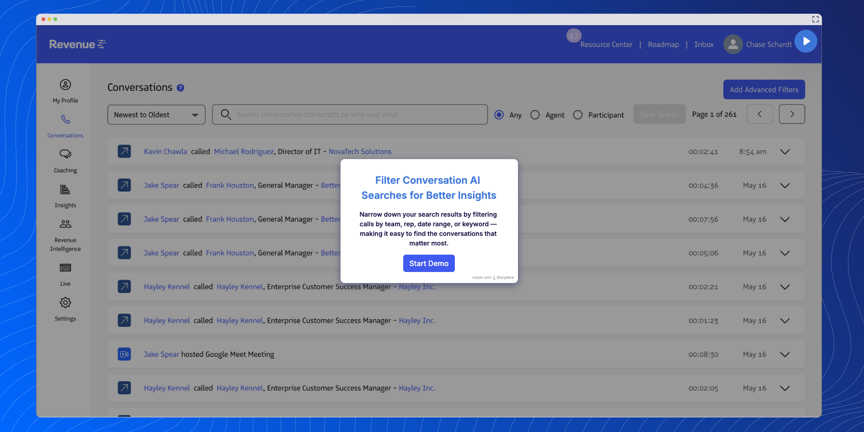Open NovaTech Solutions company link
The width and height of the screenshot is (864, 432).
tap(360, 151)
